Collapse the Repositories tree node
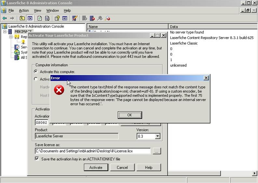 [x=11, y=37]
